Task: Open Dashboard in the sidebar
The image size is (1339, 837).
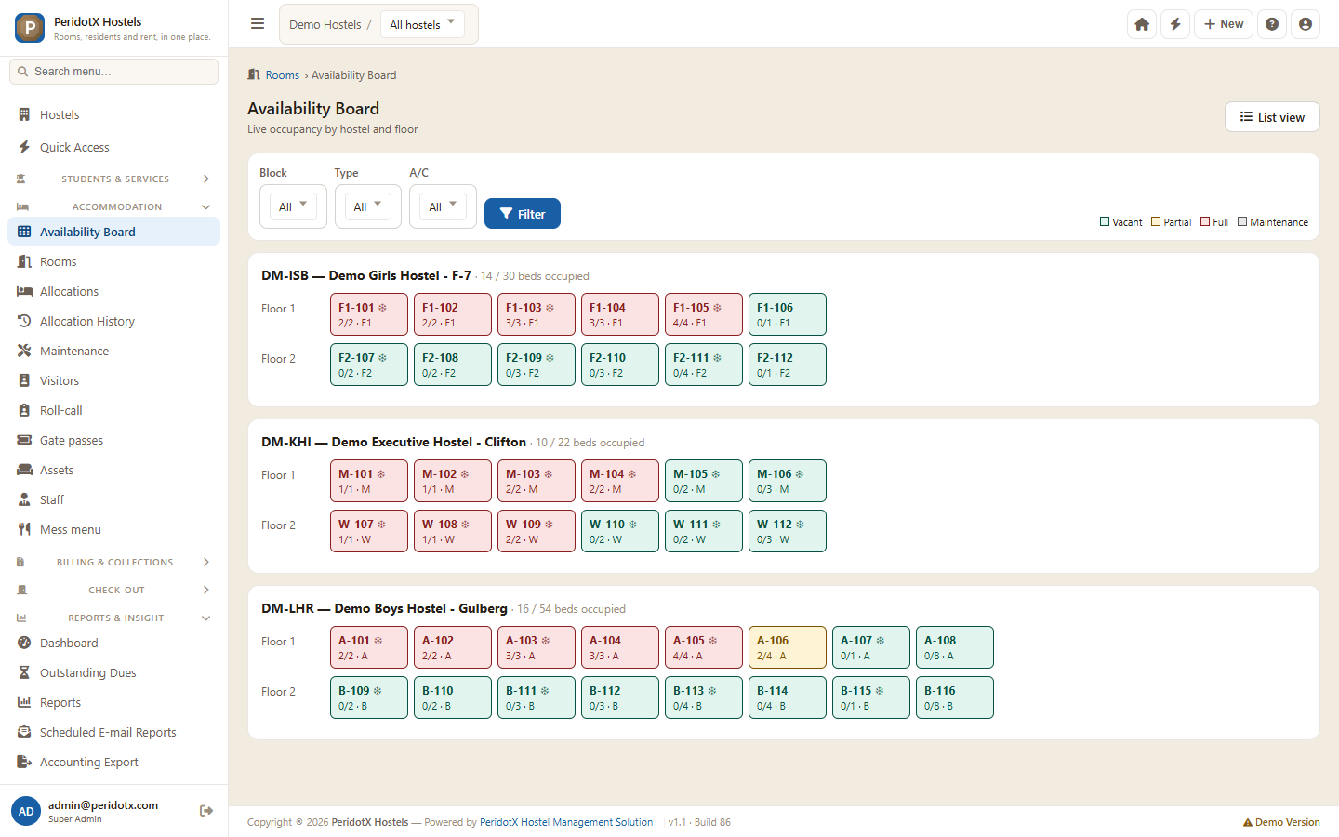Action: coord(113,643)
